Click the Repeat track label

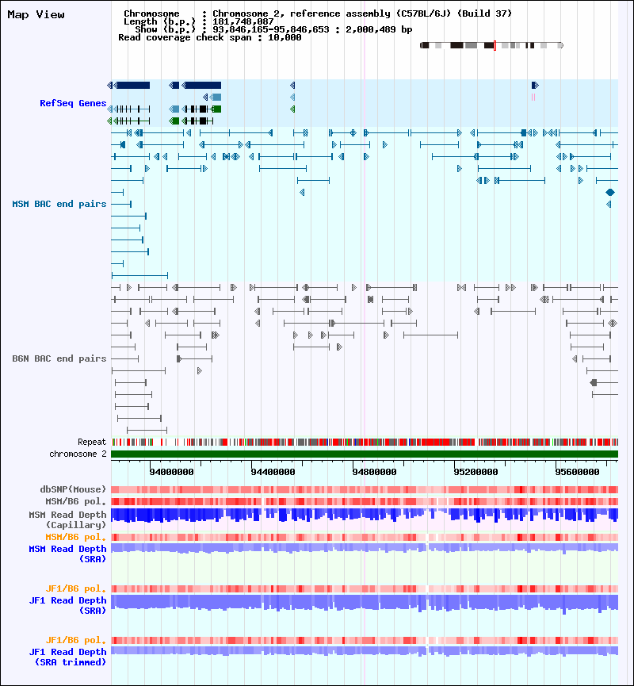click(x=92, y=442)
